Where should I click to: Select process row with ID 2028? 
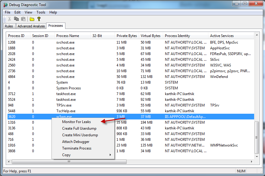[131, 54]
